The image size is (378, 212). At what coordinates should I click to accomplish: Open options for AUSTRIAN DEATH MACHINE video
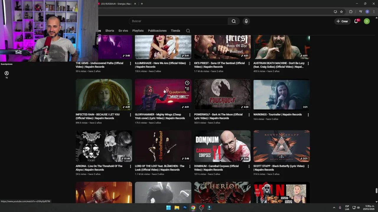coord(308,63)
